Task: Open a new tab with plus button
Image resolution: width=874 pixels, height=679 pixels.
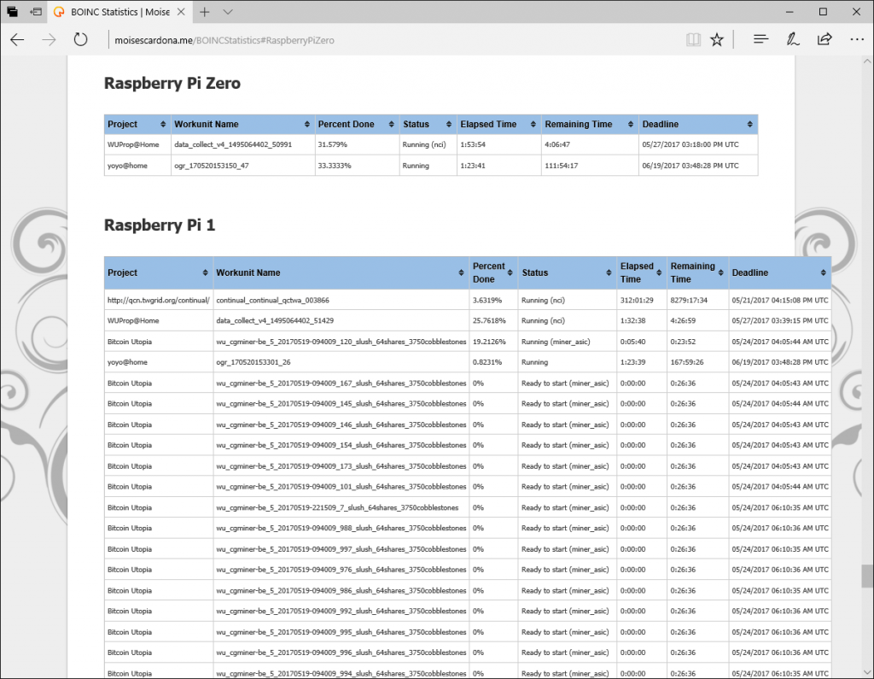Action: pyautogui.click(x=205, y=12)
